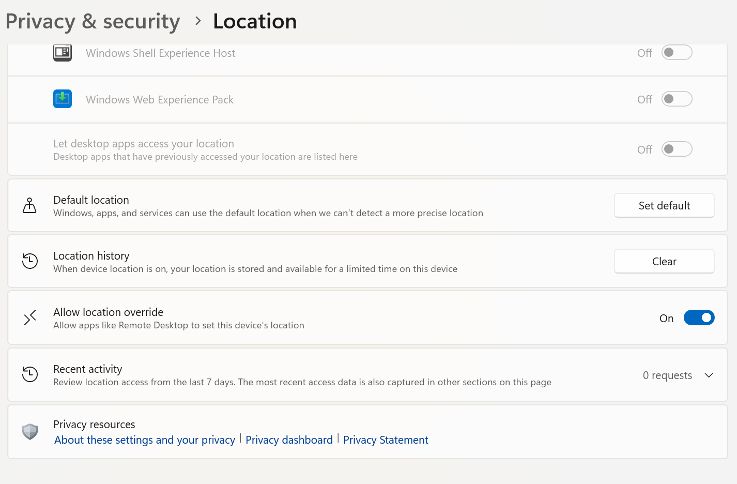Click the Location history clock icon
This screenshot has height=484, width=737.
coord(29,261)
